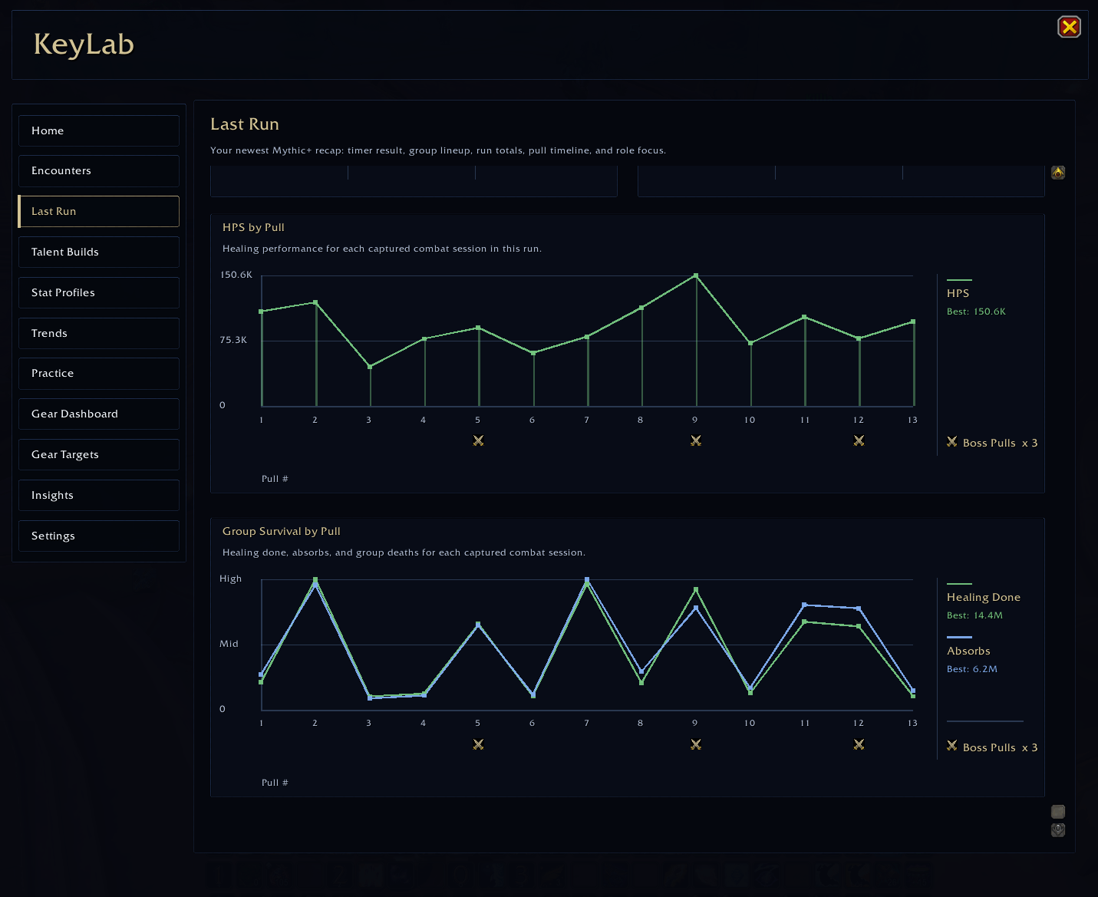1098x897 pixels.
Task: Click boss swords under pull 9, Survival chart
Action: tap(696, 744)
